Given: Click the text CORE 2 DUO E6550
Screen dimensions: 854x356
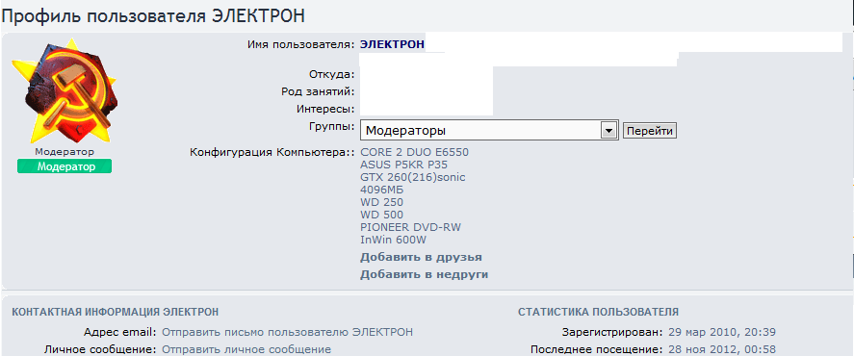Looking at the screenshot, I should coord(414,152).
